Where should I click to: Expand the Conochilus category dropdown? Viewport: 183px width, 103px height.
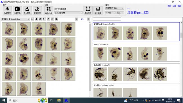click(15, 19)
